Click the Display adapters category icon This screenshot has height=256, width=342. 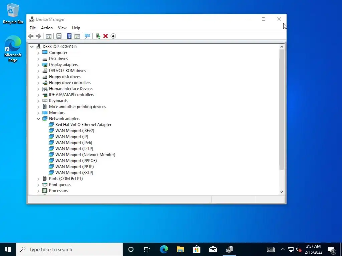coord(45,65)
